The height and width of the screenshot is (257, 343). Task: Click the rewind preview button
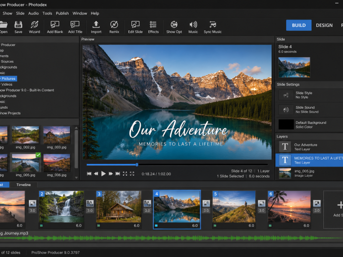click(x=96, y=174)
